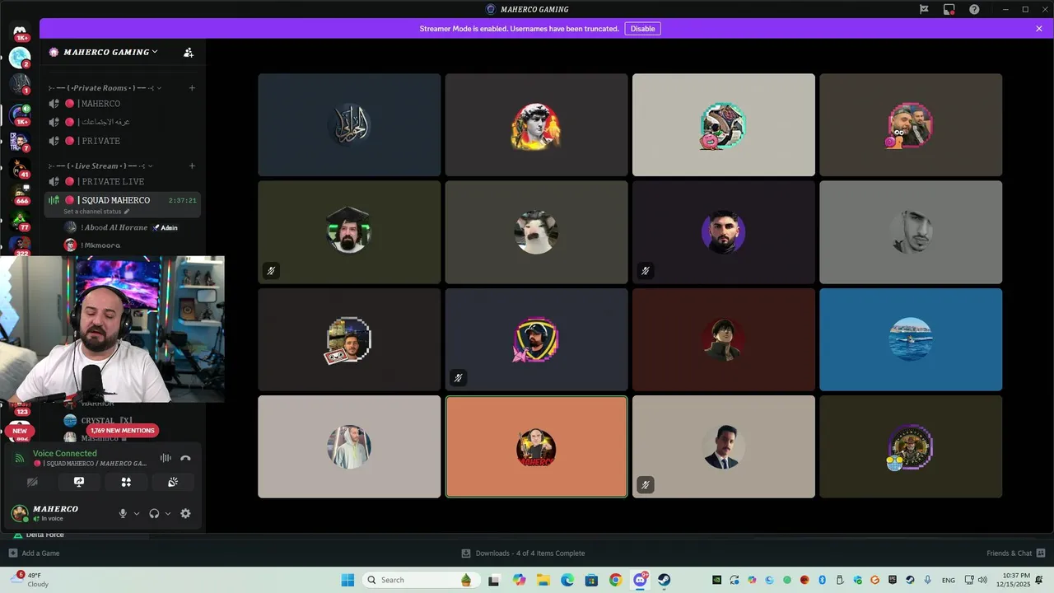Select the blue sea avatar participant tile
The image size is (1054, 593).
click(x=911, y=339)
